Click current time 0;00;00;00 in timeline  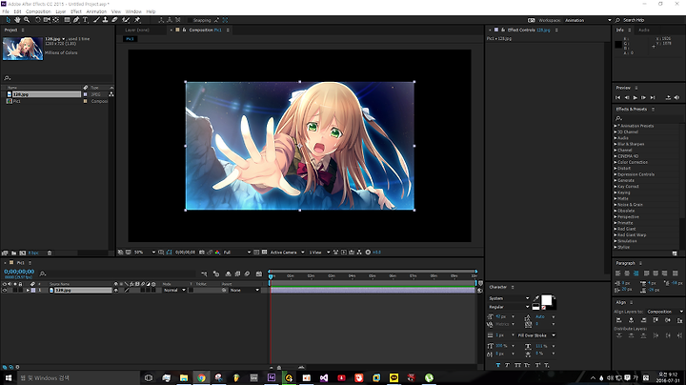pyautogui.click(x=19, y=272)
